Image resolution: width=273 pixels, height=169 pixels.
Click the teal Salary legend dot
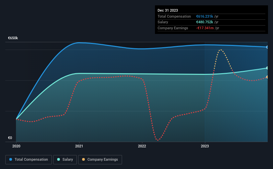click(x=59, y=159)
